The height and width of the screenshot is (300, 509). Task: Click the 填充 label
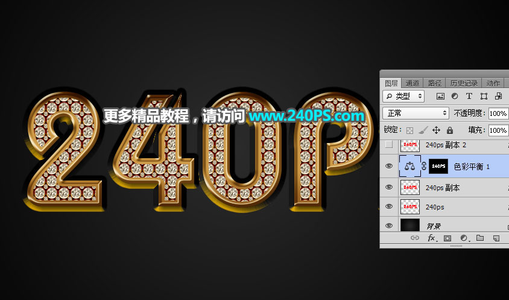tap(476, 130)
